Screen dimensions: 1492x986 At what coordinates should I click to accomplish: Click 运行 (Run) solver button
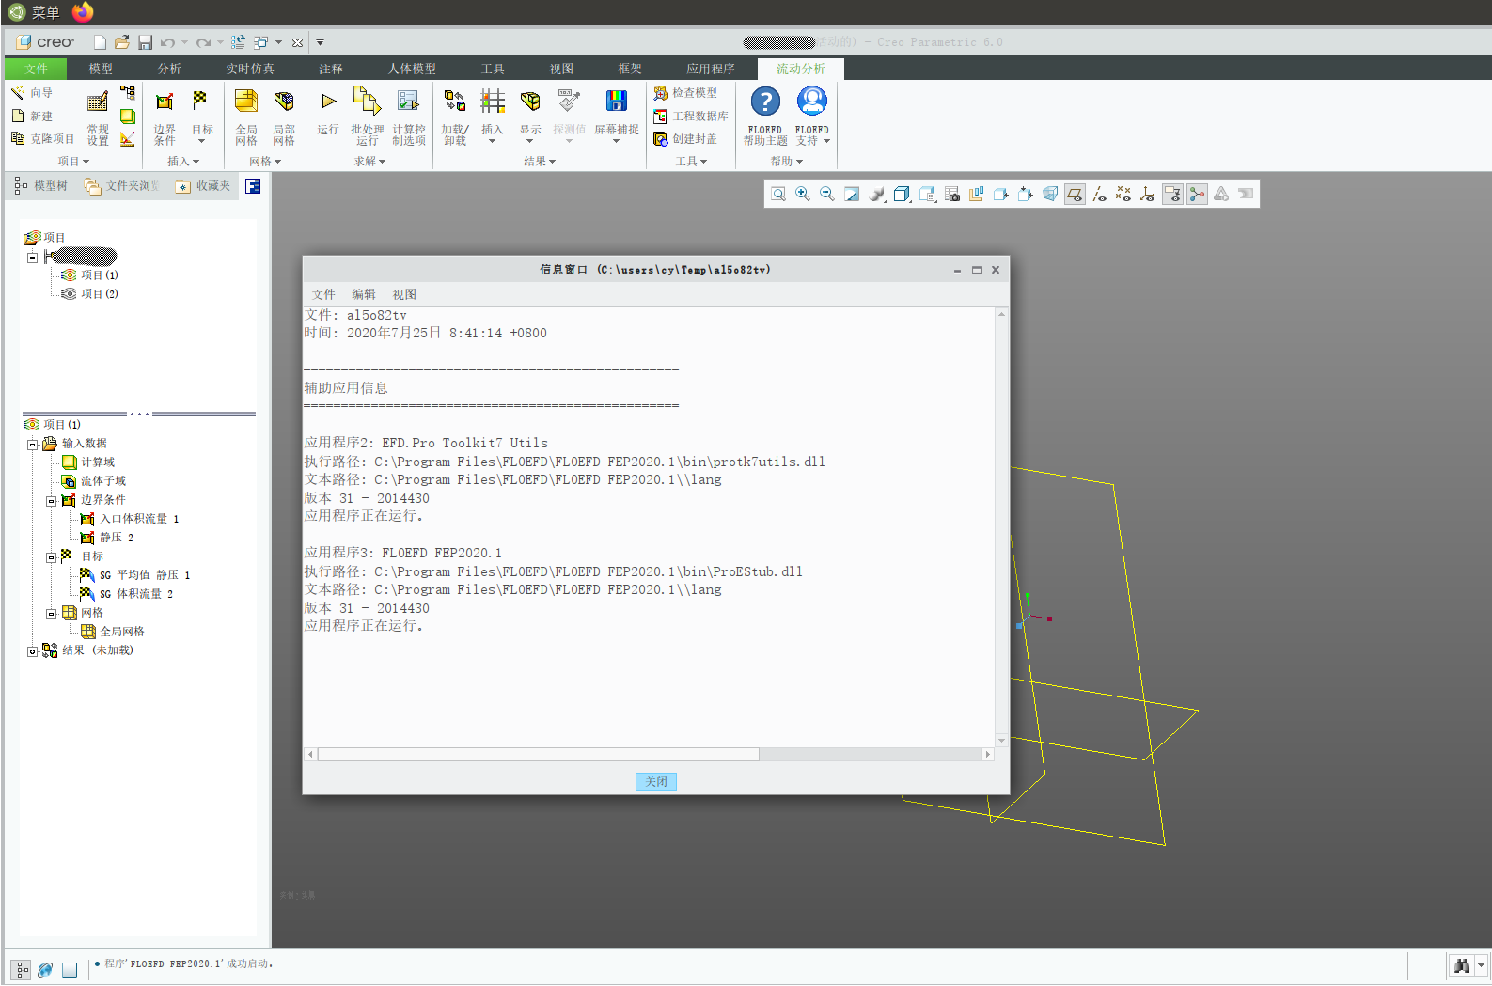click(328, 113)
